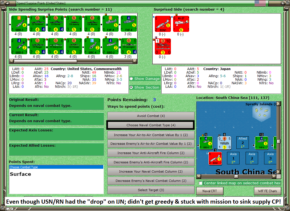This screenshot has width=290, height=211.
Task: Click the map vertical scroll up arrow
Action: pyautogui.click(x=279, y=103)
